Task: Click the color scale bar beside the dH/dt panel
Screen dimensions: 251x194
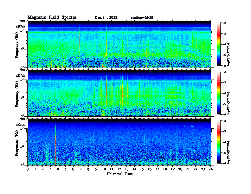Action: (x=219, y=44)
